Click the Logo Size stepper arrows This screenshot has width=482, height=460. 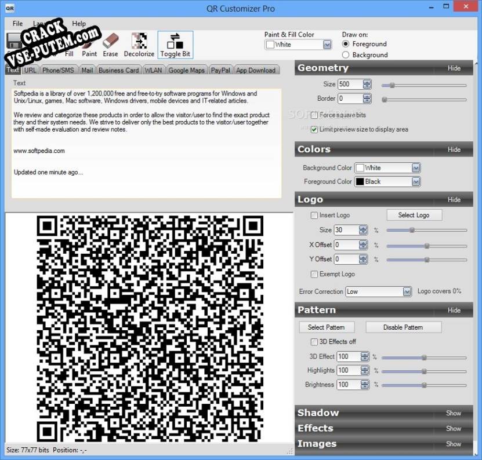coord(363,230)
